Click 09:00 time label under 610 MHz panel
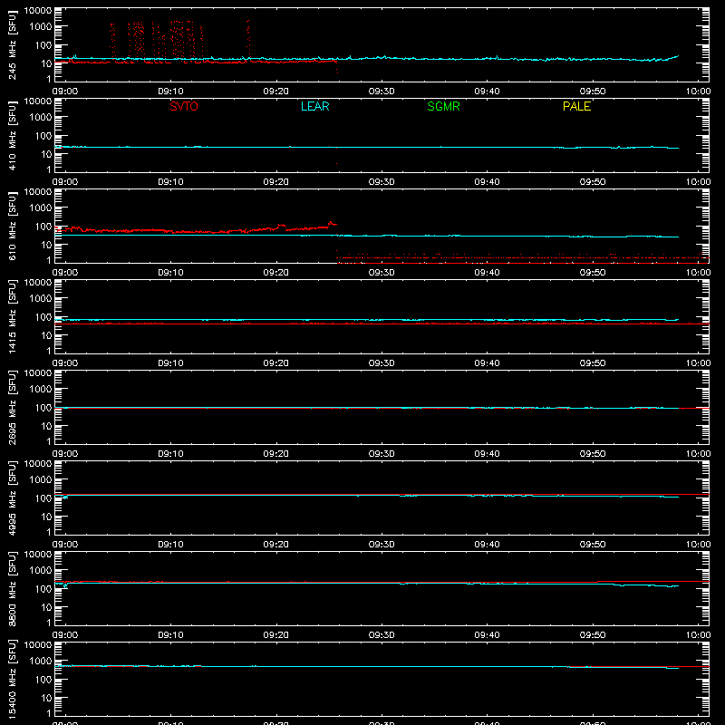 tap(65, 273)
